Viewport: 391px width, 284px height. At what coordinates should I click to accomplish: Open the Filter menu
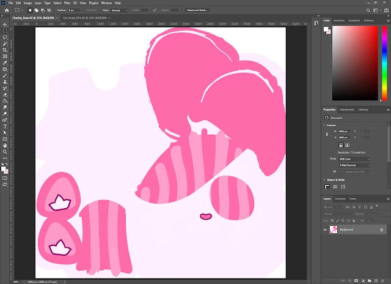[x=67, y=3]
